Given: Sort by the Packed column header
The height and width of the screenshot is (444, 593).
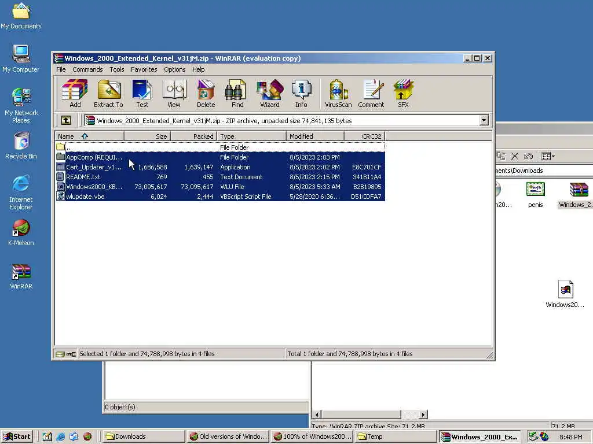Looking at the screenshot, I should tap(194, 136).
